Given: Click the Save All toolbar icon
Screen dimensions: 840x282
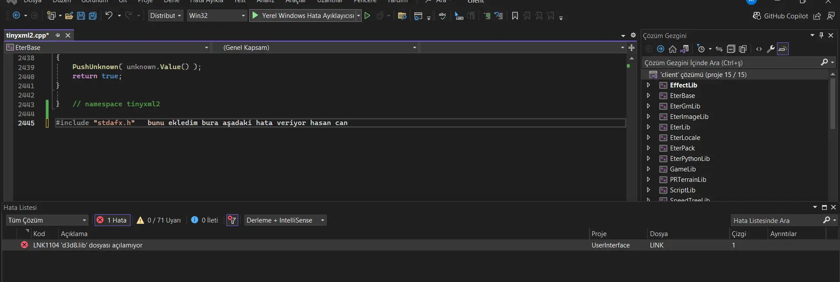Looking at the screenshot, I should [x=92, y=16].
